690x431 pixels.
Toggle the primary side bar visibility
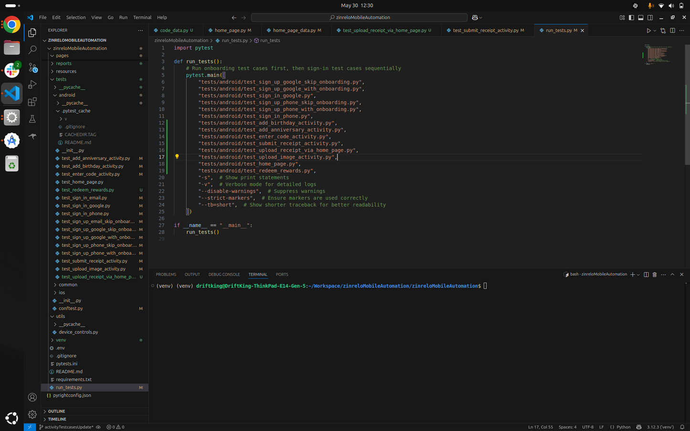631,18
